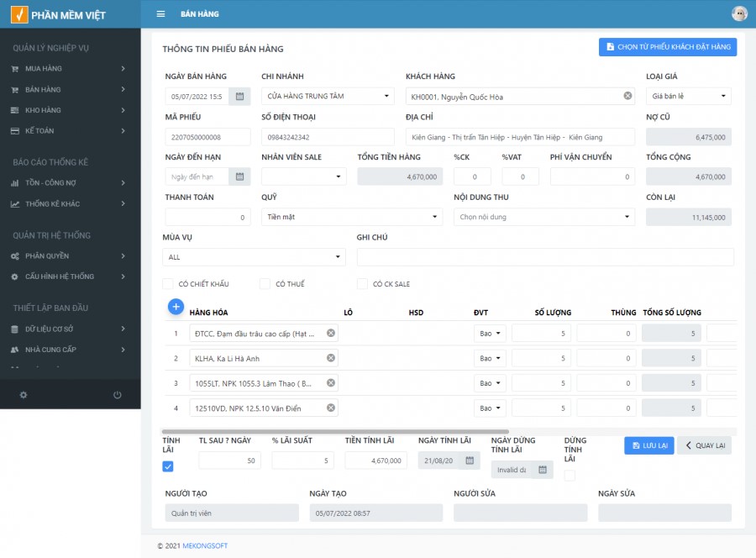The width and height of the screenshot is (756, 558).
Task: Click the blue plus add-row icon
Action: [176, 307]
